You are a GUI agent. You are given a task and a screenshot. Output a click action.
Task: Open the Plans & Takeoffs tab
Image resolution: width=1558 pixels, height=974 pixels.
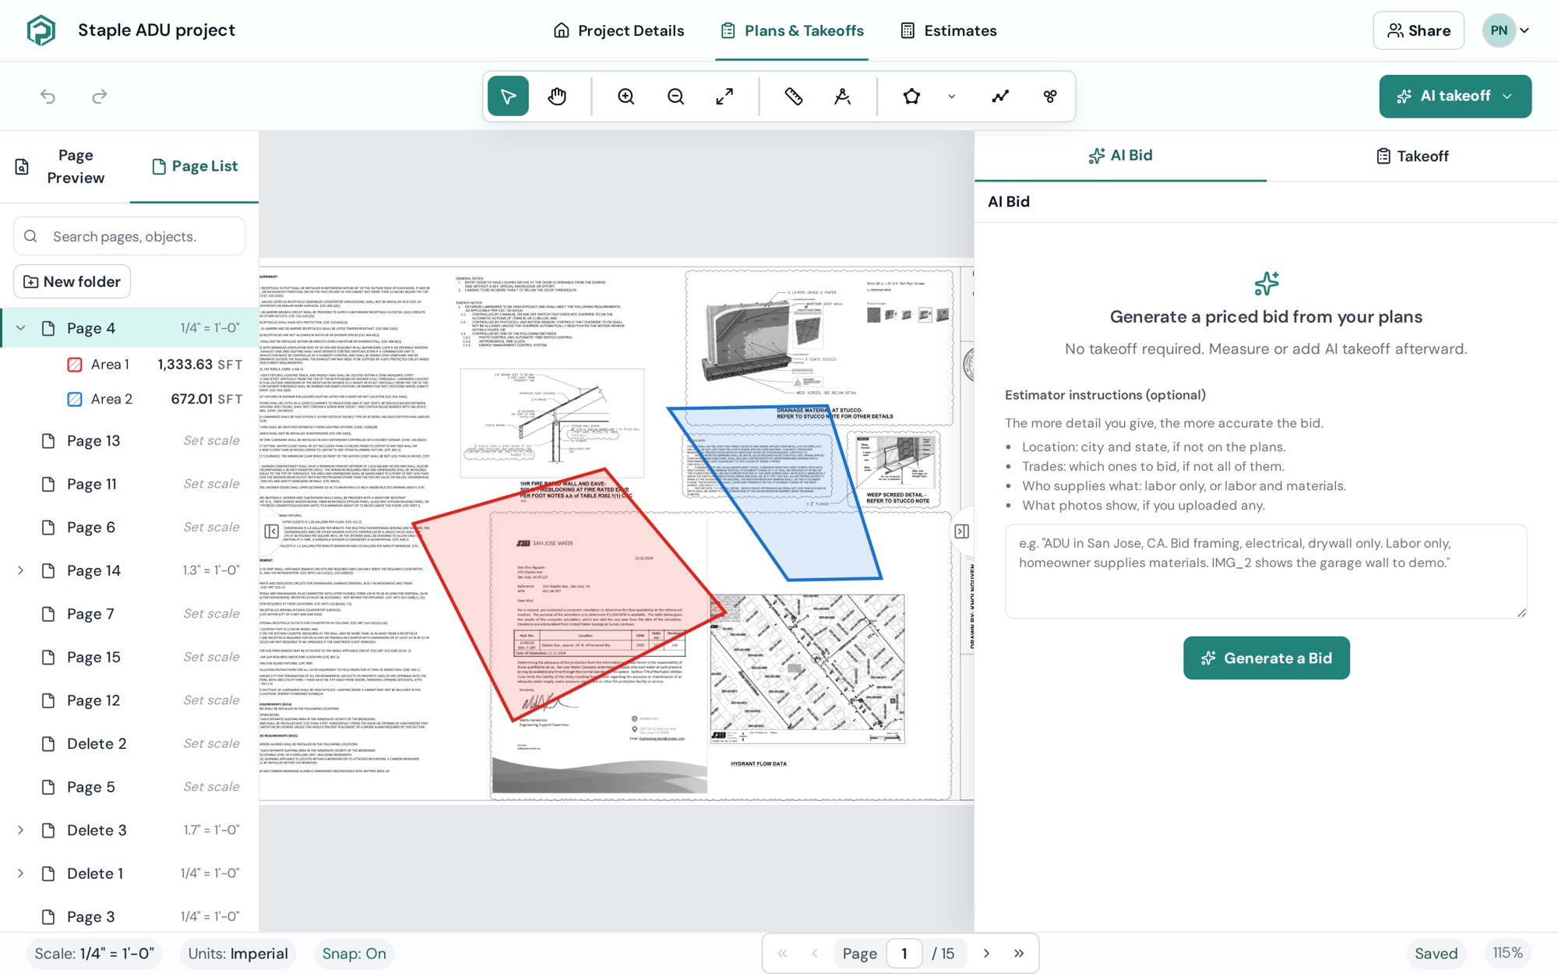pos(791,30)
